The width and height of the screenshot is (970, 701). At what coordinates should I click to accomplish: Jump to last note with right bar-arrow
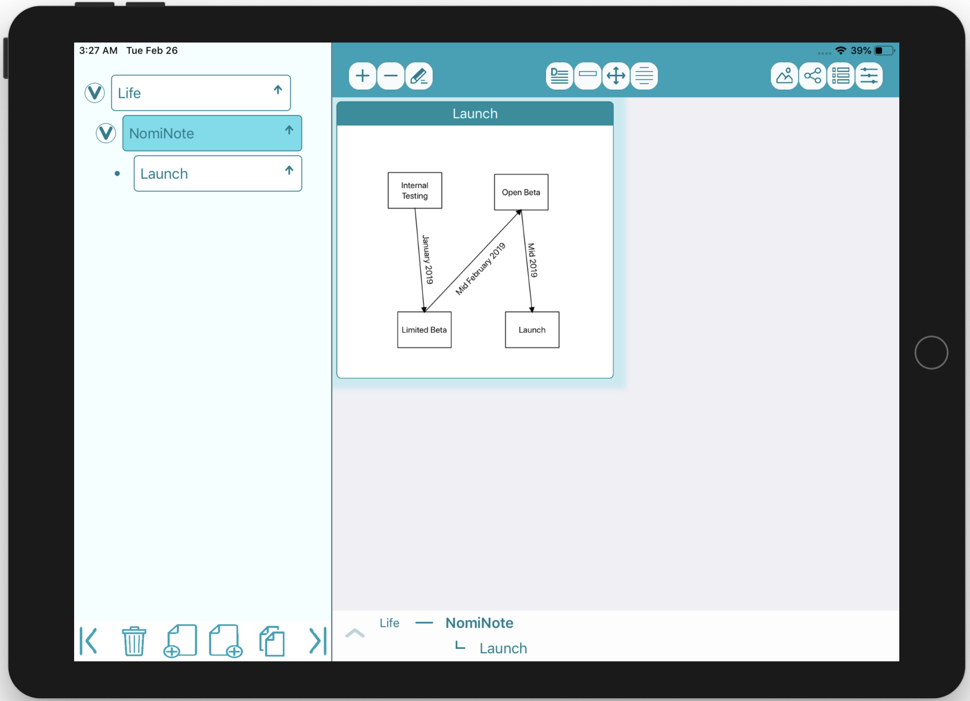coord(318,641)
